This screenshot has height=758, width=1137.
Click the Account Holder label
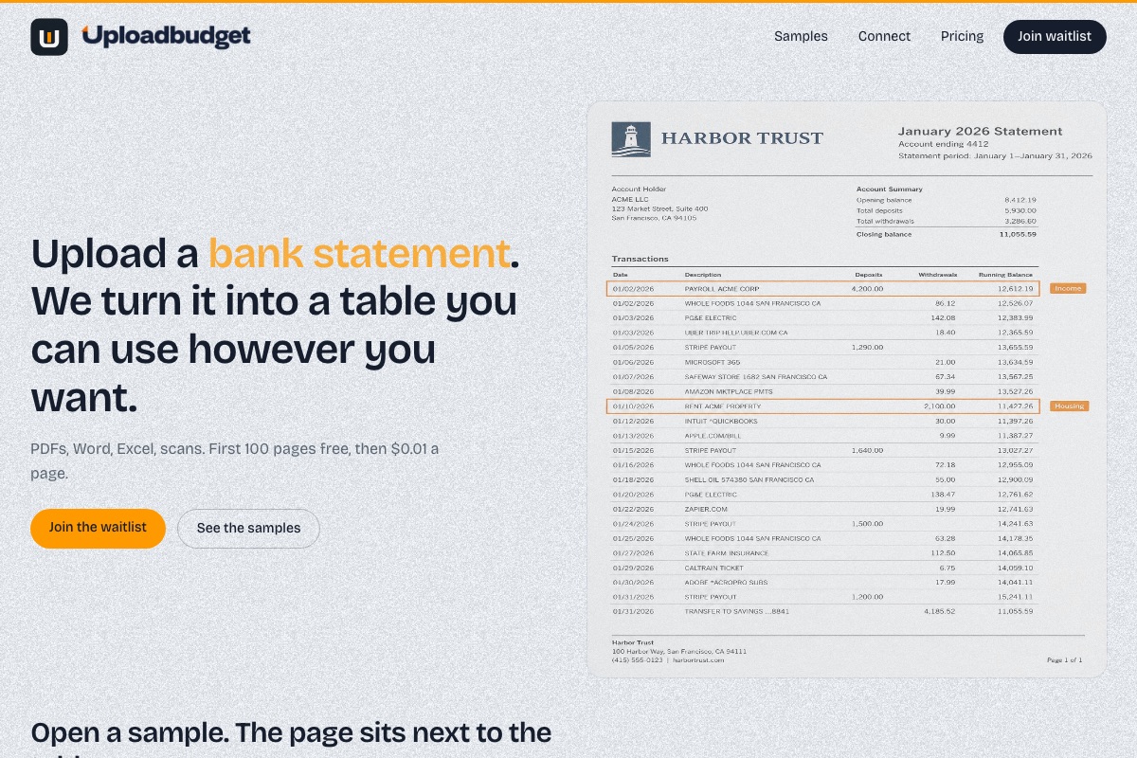639,189
